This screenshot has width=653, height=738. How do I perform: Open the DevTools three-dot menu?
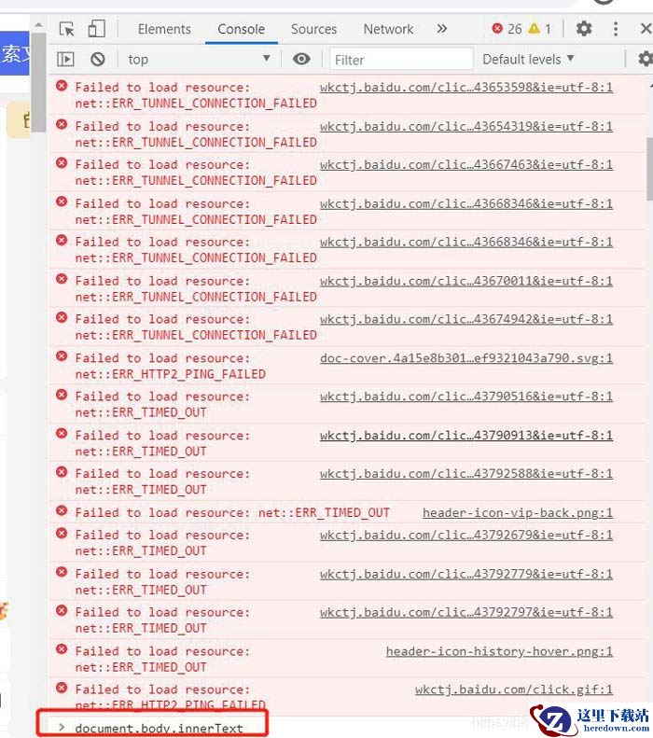[616, 29]
